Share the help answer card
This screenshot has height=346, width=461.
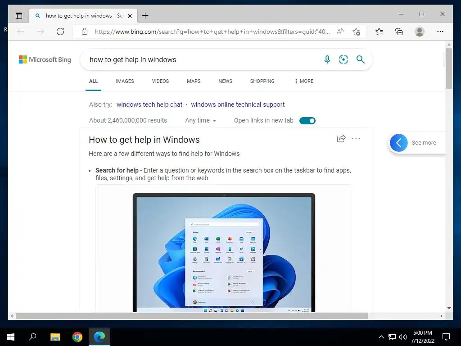[341, 139]
